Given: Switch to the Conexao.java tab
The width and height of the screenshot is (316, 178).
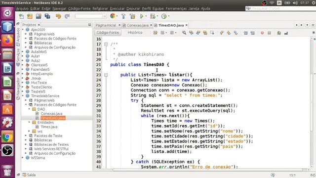Looking at the screenshot, I should pyautogui.click(x=137, y=25).
